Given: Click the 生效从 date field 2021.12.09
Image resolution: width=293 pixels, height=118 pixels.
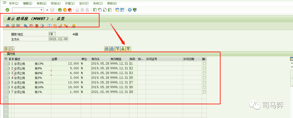Looking at the screenshot, I should click(58, 39).
